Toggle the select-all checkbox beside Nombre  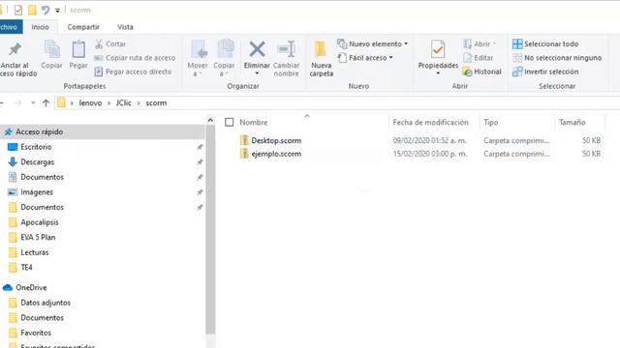[x=230, y=123]
